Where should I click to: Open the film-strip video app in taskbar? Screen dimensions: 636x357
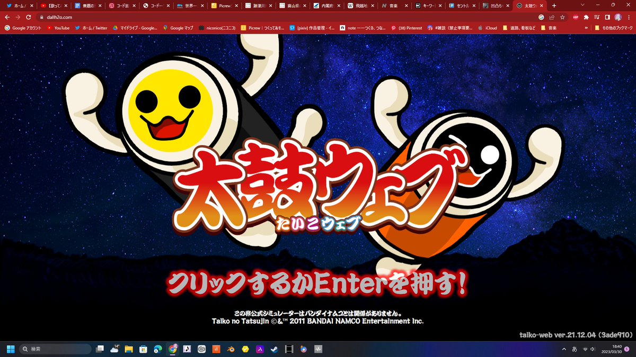288,349
